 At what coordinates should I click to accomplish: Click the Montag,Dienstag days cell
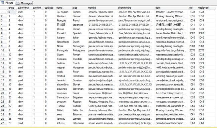tap(171, 16)
